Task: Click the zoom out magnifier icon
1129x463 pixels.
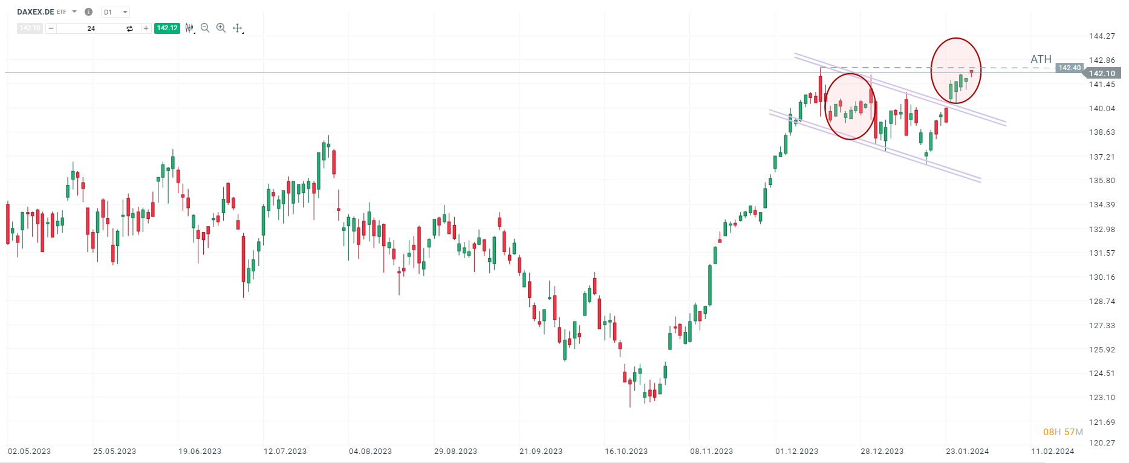Action: (205, 28)
